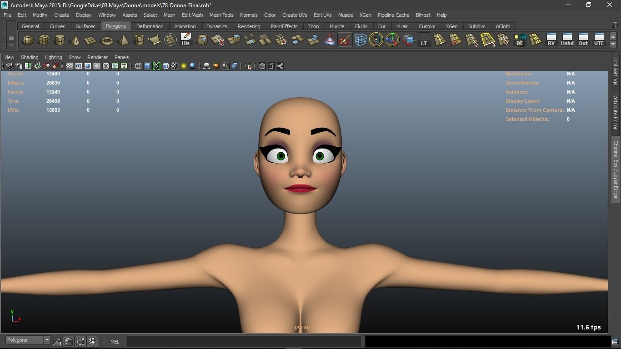The image size is (621, 349).
Task: Click the DE shelf icon
Action: (519, 40)
